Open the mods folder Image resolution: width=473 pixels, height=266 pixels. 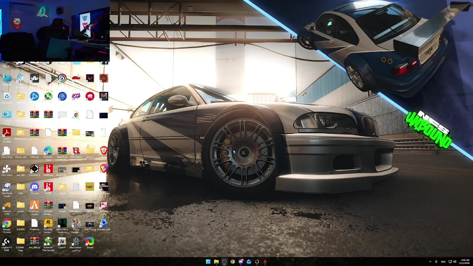[x=62, y=188]
